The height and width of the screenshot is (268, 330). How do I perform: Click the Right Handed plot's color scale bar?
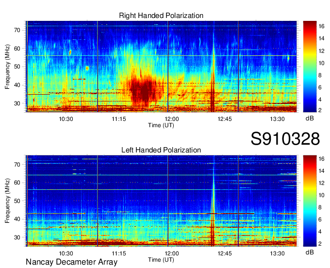(310, 67)
